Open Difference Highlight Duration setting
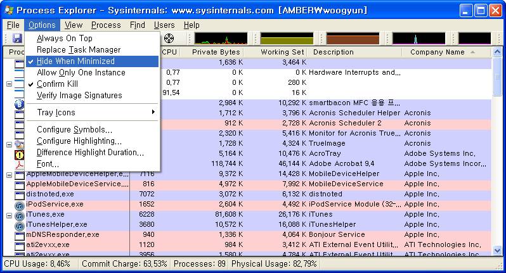The image size is (506, 273). (93, 153)
